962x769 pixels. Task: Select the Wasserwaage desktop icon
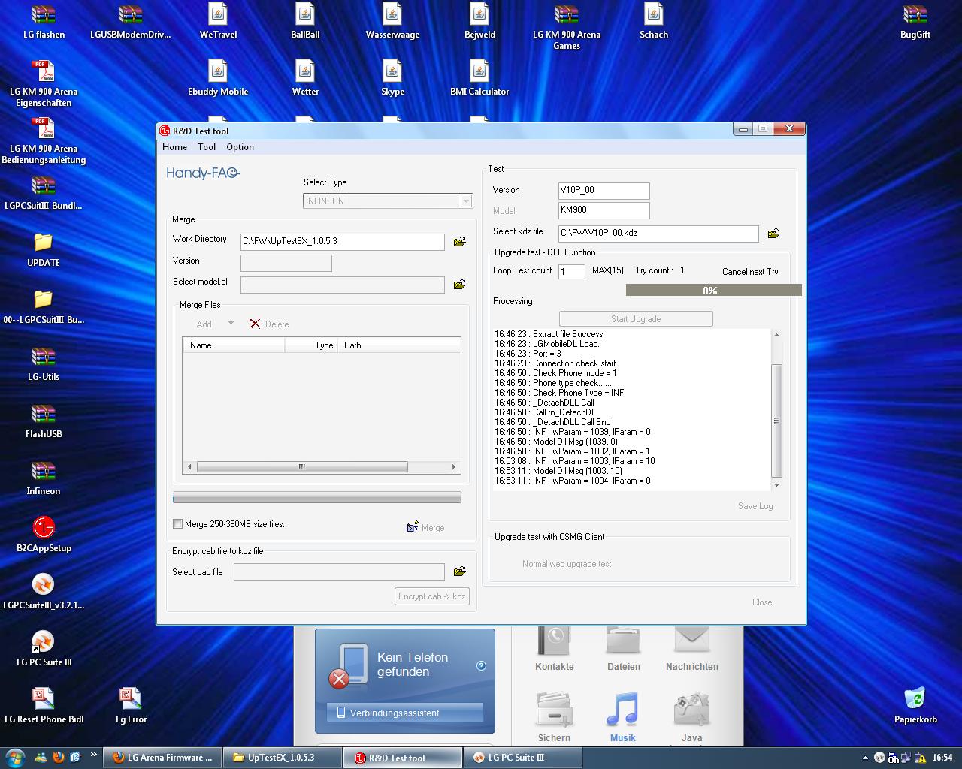tap(392, 21)
